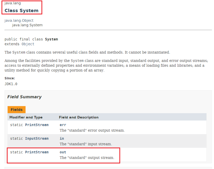Click the 'Field and Description' column header
Image resolution: width=214 pixels, height=169 pixels.
click(x=79, y=117)
